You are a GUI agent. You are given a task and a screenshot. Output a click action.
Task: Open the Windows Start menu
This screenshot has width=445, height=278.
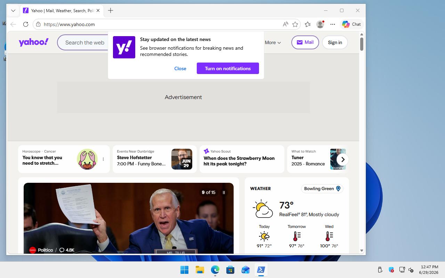(x=184, y=270)
